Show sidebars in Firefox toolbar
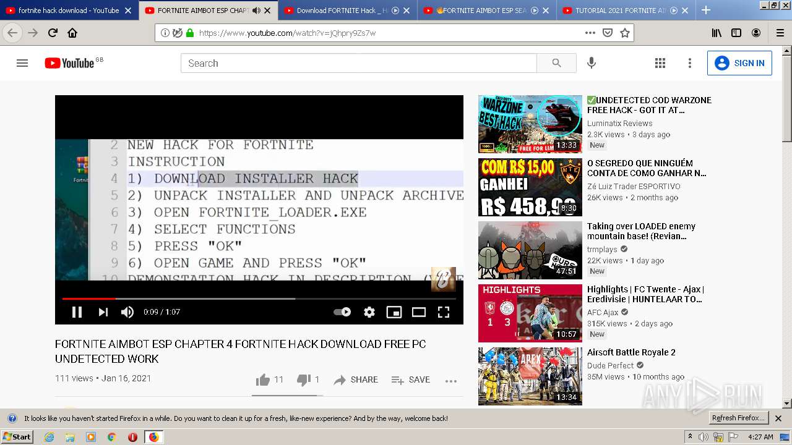The width and height of the screenshot is (792, 445). tap(736, 33)
